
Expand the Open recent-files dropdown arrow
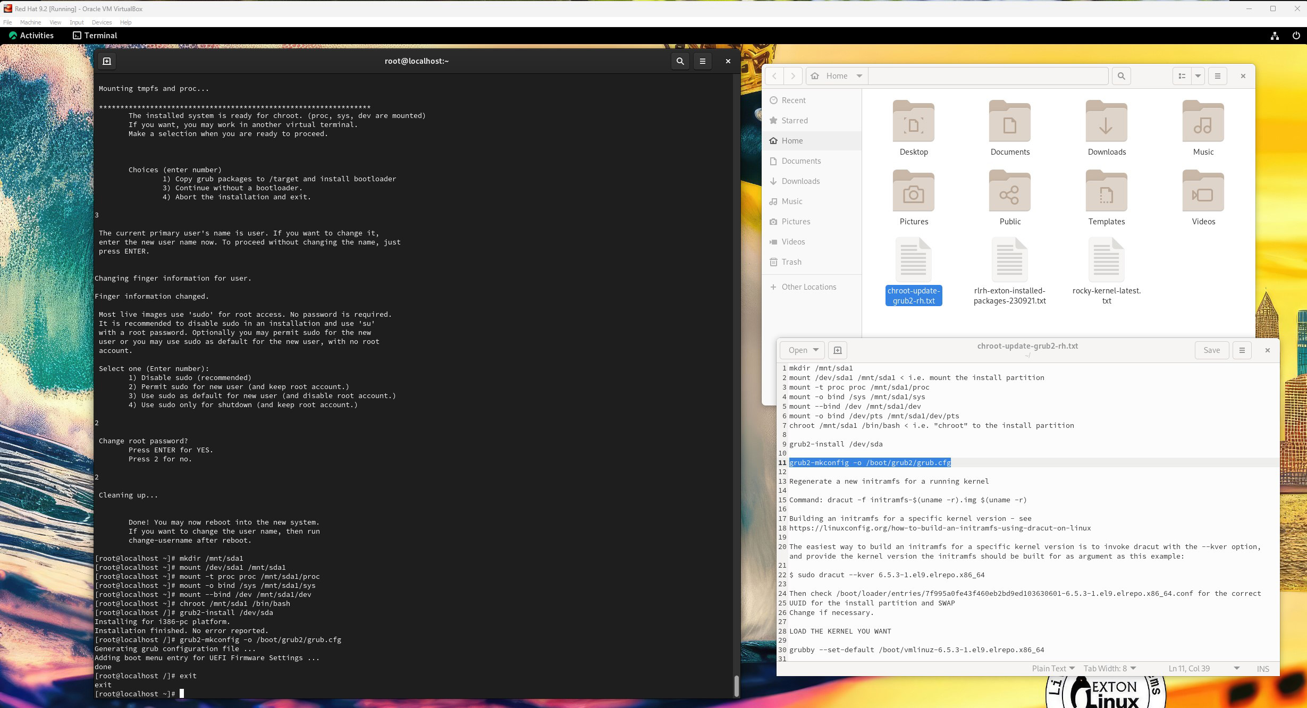816,350
